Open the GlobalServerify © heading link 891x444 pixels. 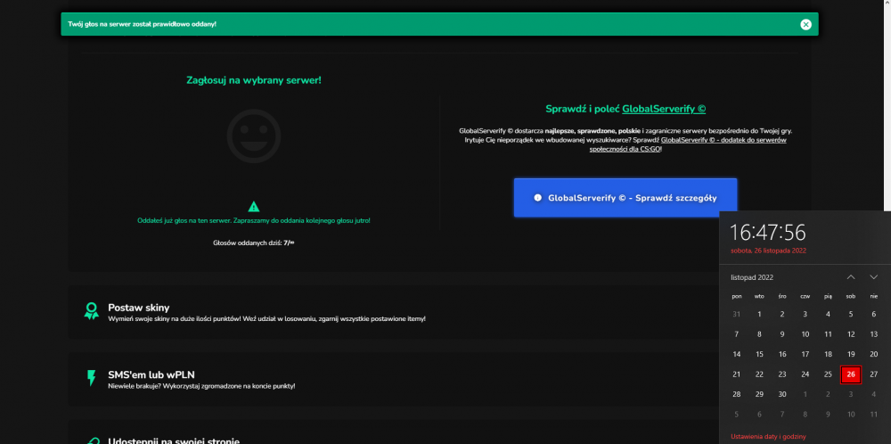tap(664, 109)
